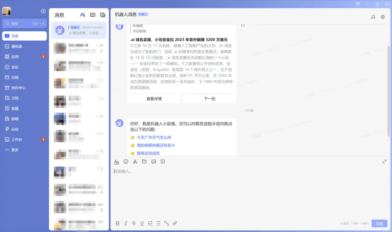
Task: Open 待办中心 to-do center
Action: click(x=25, y=88)
